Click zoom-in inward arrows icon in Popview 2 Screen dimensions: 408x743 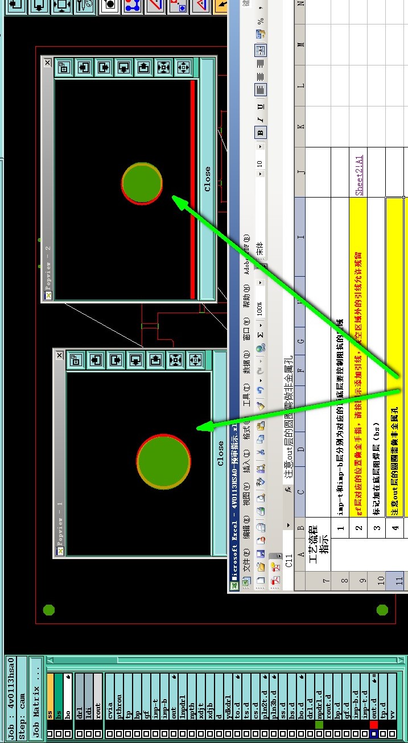click(163, 67)
